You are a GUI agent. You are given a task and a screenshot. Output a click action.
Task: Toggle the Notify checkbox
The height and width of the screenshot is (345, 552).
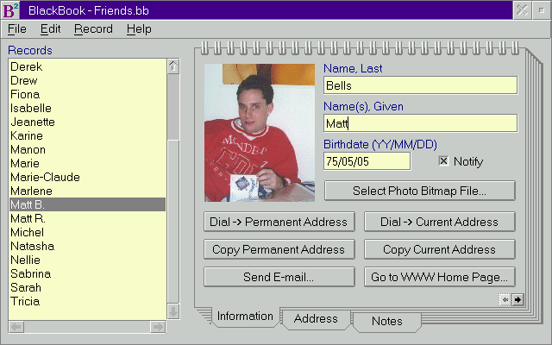(443, 161)
